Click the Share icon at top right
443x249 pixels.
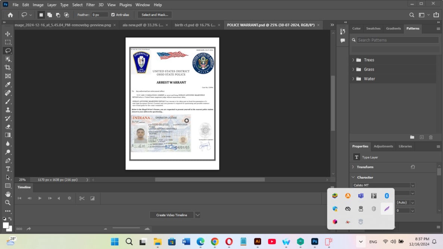click(x=436, y=15)
